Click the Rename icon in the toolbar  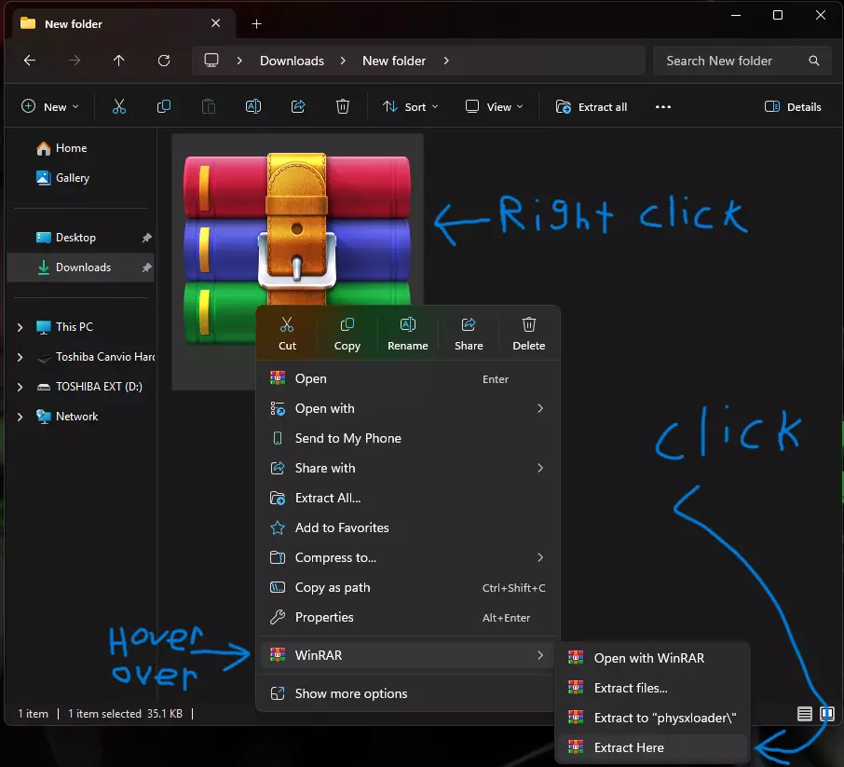point(253,106)
